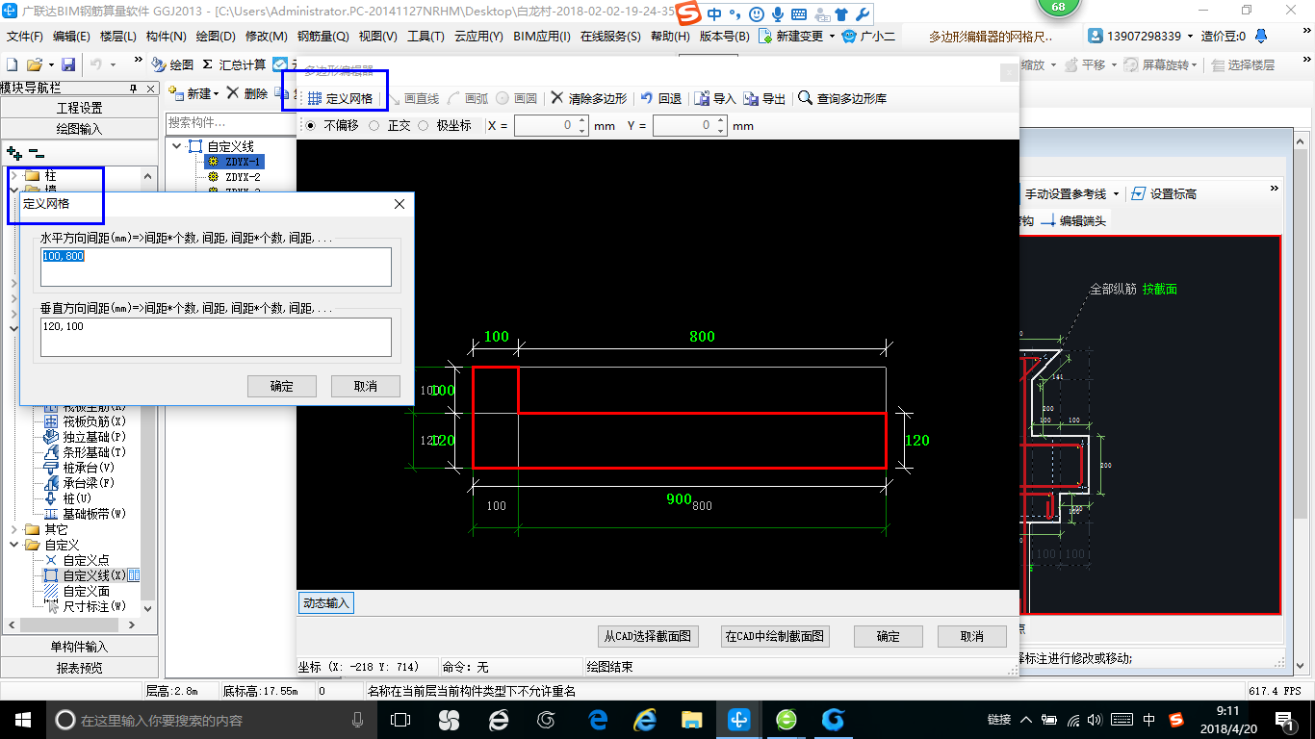Open the BIM应用(I) menu
The width and height of the screenshot is (1315, 739).
click(542, 36)
